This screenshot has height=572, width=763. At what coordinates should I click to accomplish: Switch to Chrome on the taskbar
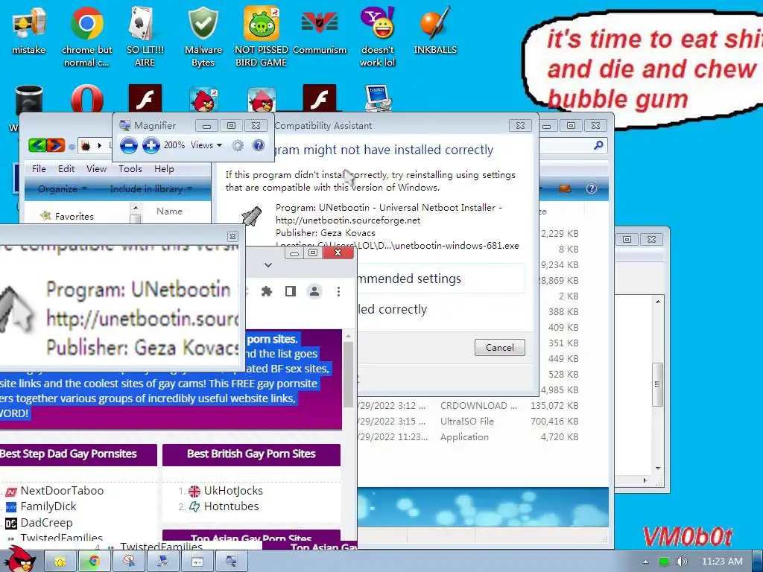(95, 562)
